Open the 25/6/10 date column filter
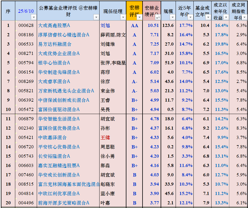The height and width of the screenshot is (208, 248). [x=34, y=17]
